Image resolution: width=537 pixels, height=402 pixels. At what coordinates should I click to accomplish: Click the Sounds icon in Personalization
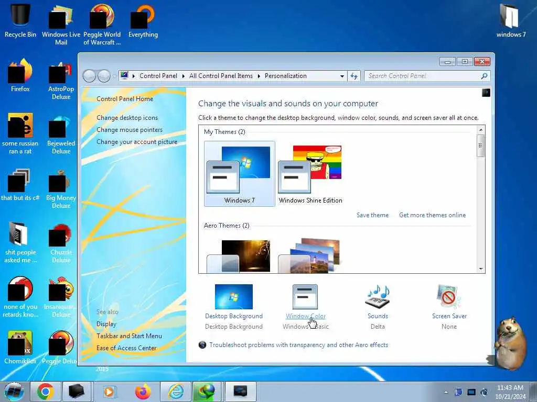(378, 296)
